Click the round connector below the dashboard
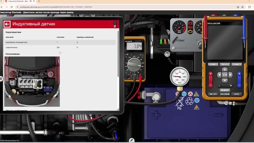254x143 pixels. pyautogui.click(x=167, y=54)
